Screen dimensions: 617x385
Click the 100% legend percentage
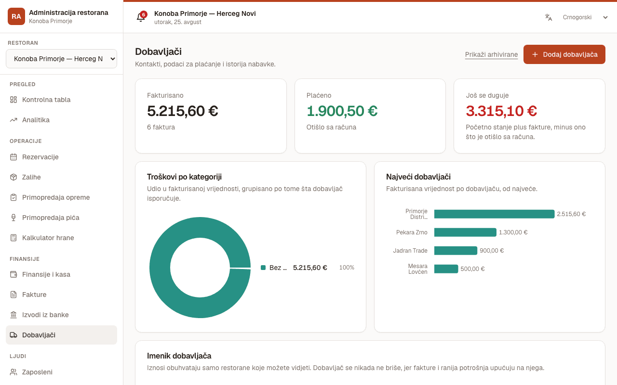coord(347,268)
